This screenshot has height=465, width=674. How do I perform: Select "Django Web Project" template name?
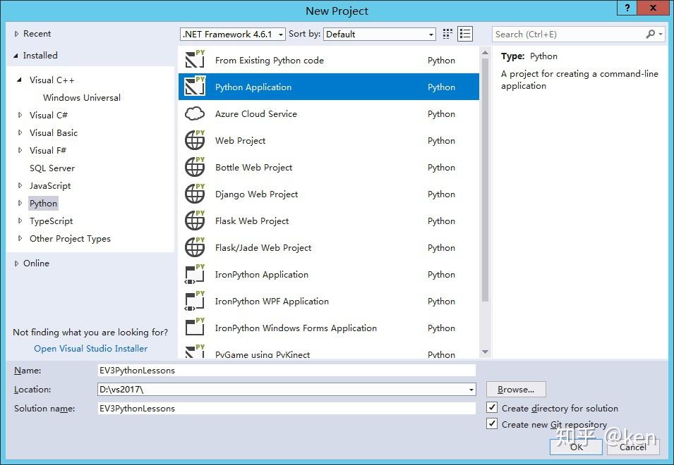click(257, 194)
